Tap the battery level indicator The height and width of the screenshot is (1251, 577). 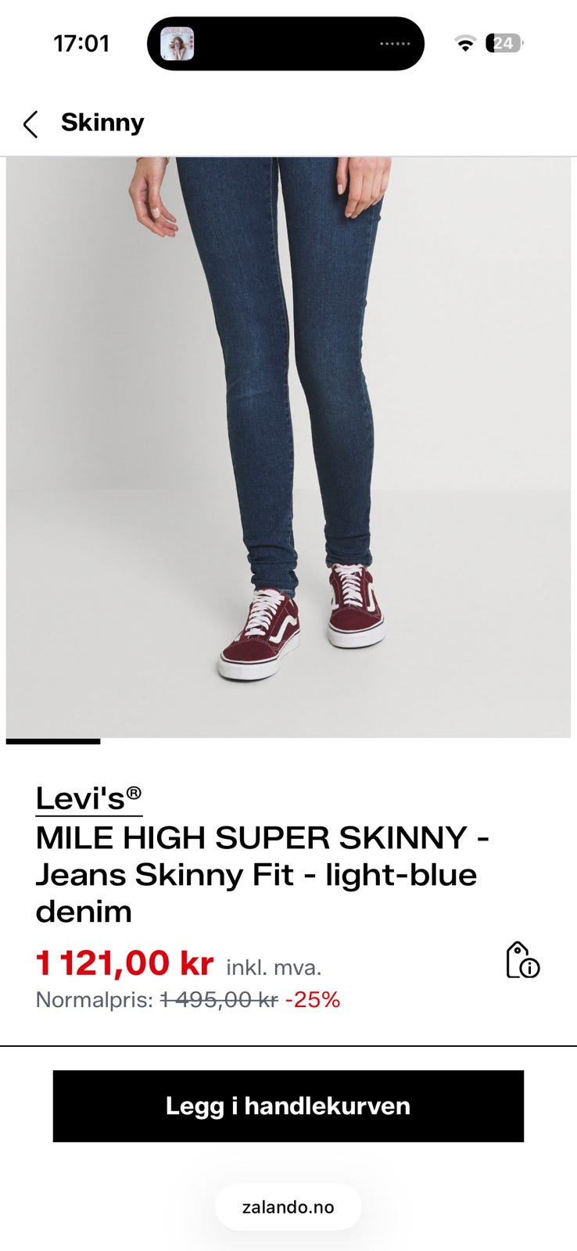[x=504, y=43]
